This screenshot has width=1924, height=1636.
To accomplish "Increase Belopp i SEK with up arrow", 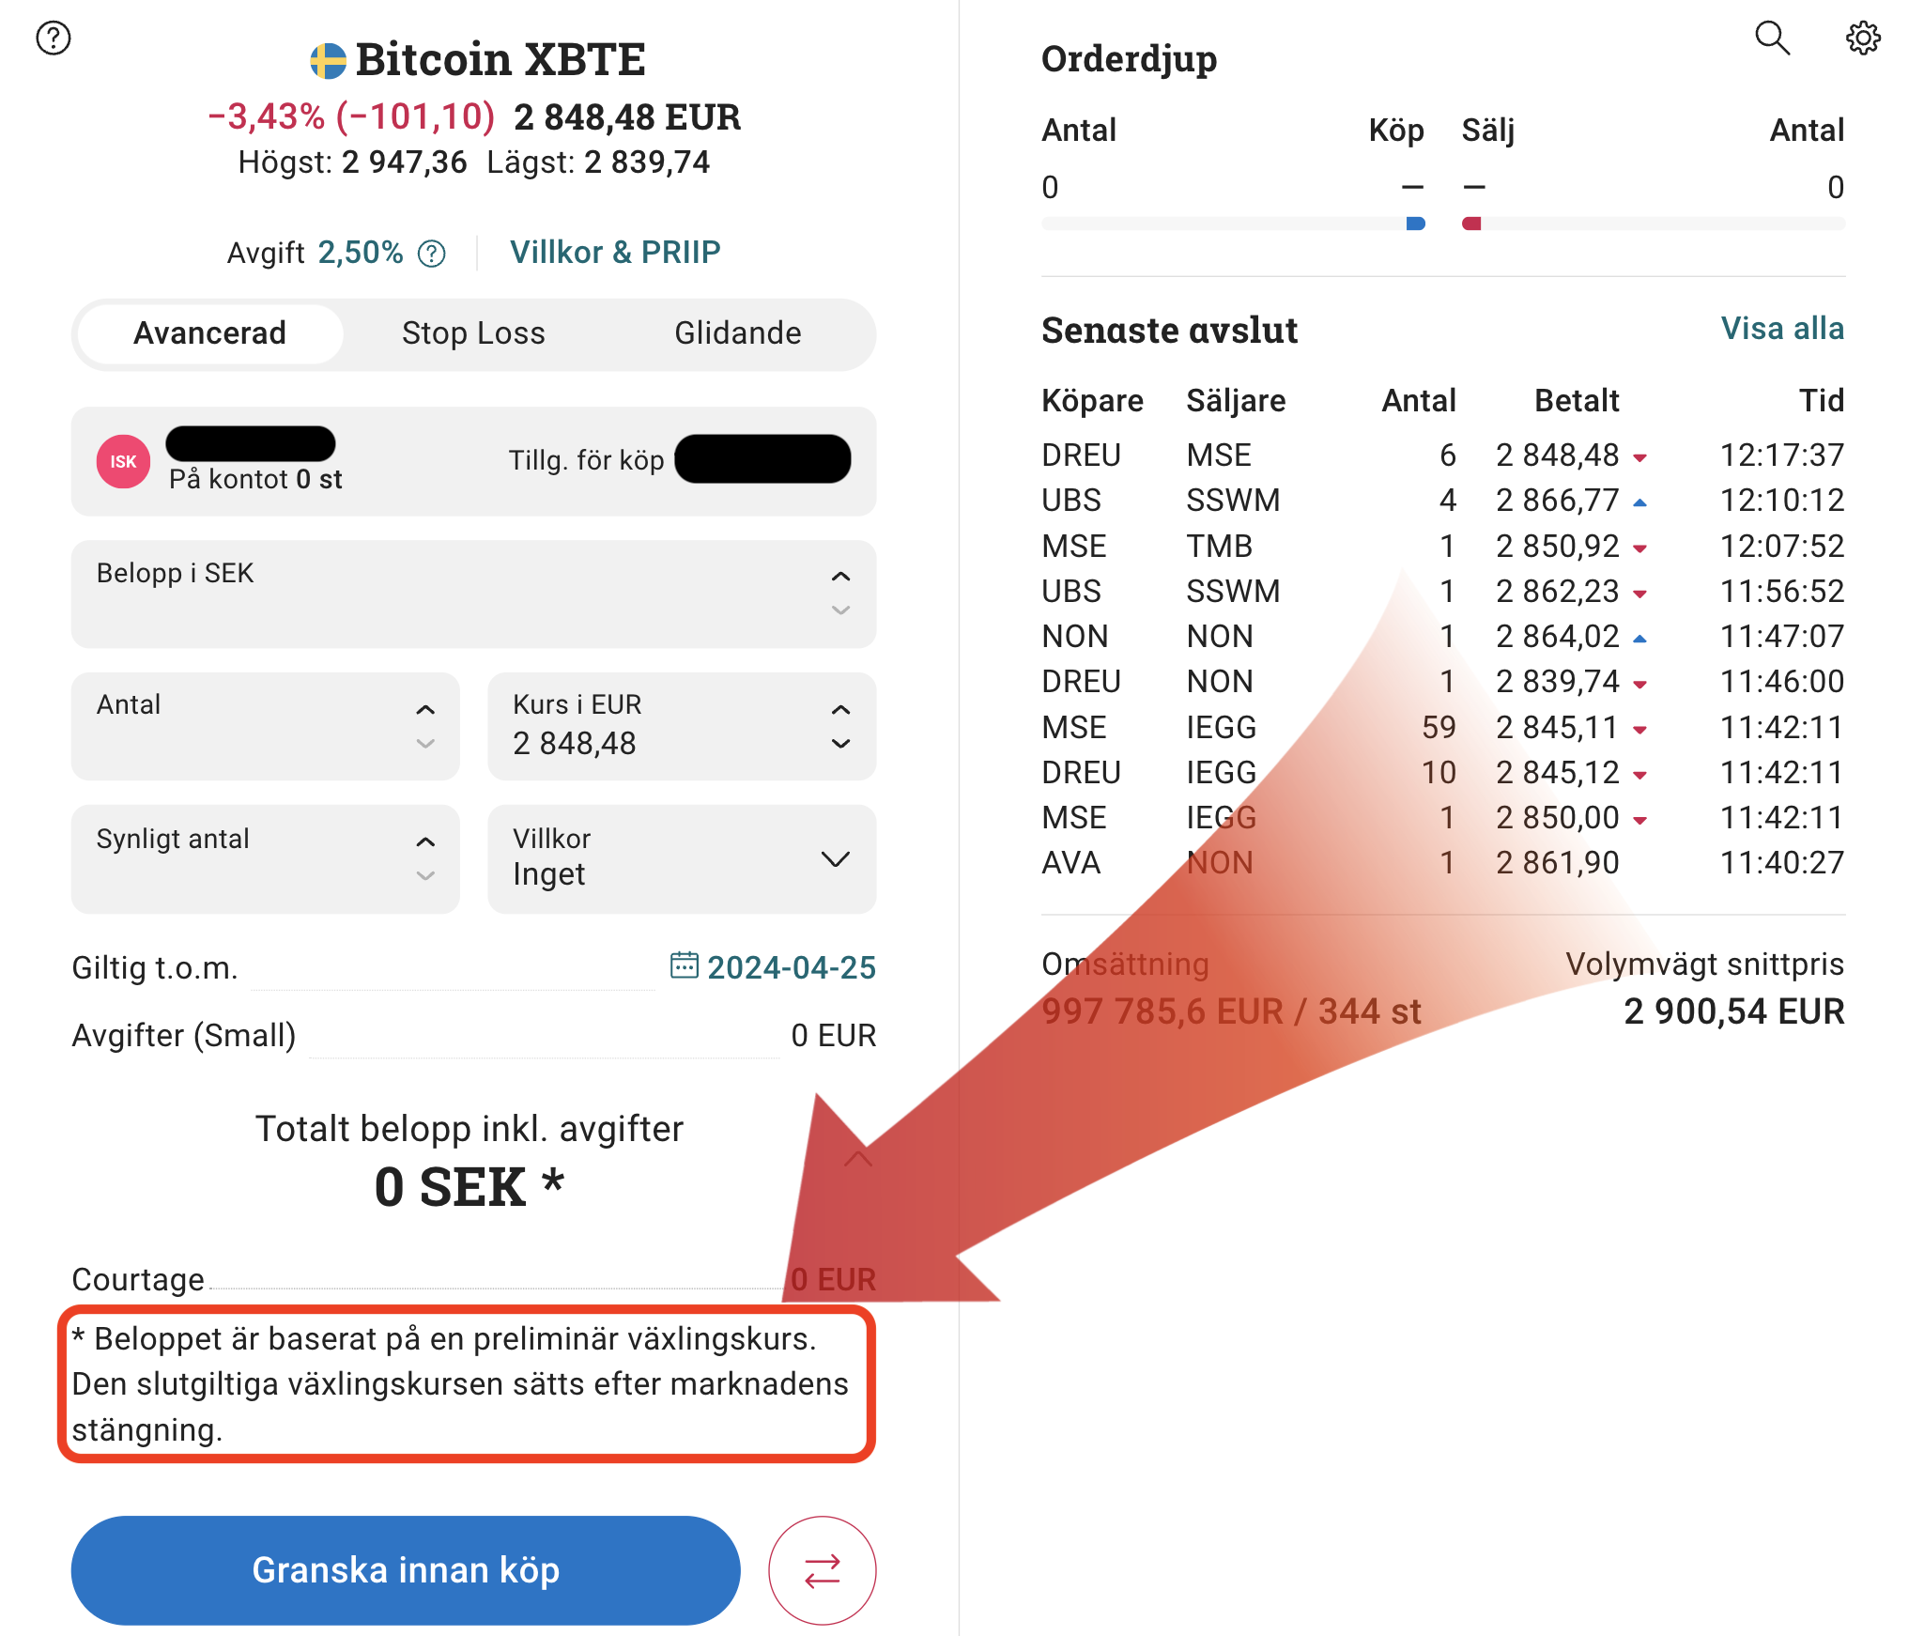I will [x=840, y=577].
